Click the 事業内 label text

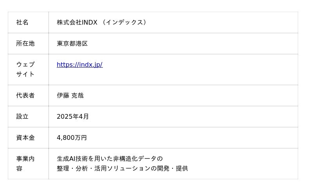[x=25, y=159]
